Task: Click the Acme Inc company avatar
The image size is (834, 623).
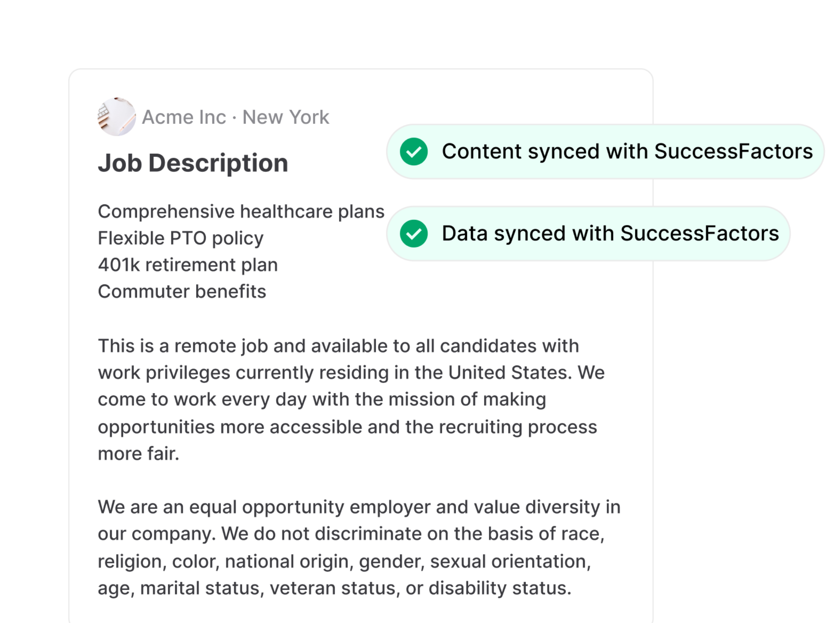Action: tap(116, 117)
